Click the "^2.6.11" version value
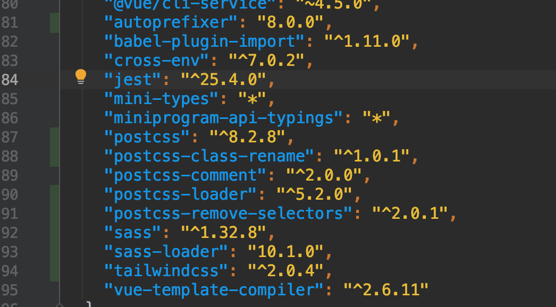556x307 pixels. (x=386, y=291)
